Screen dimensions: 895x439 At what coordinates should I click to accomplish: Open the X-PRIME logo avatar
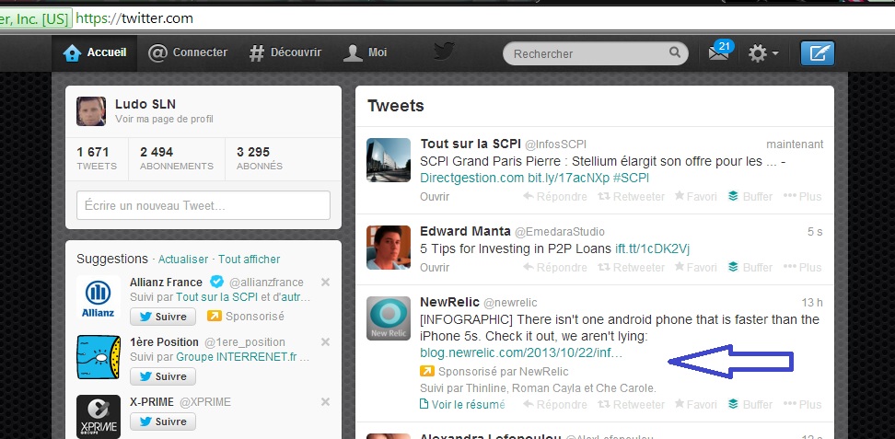tap(99, 417)
